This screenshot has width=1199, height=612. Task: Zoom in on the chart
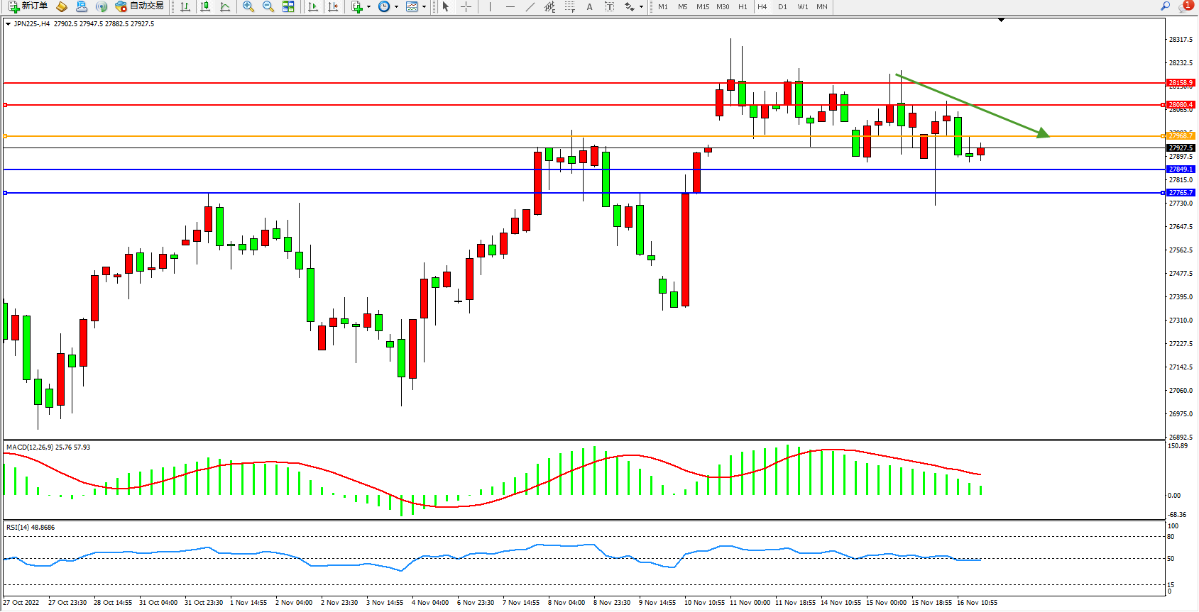[248, 6]
